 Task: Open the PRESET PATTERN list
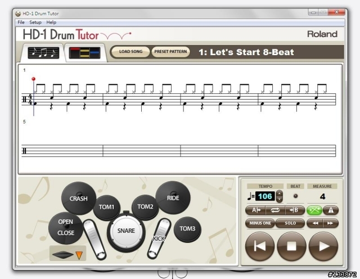170,52
